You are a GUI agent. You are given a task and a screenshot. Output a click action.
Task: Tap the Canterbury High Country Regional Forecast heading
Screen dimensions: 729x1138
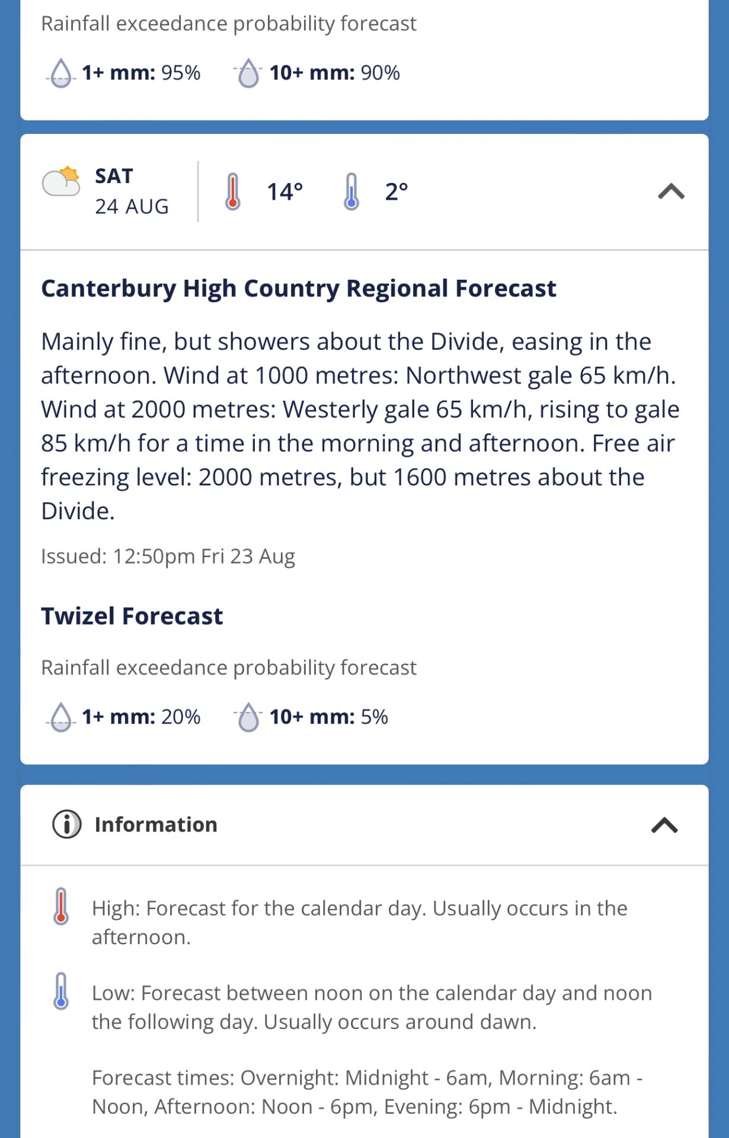(x=299, y=289)
